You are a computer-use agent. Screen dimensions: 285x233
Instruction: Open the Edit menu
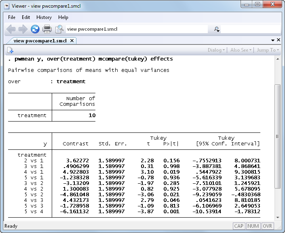(26, 17)
